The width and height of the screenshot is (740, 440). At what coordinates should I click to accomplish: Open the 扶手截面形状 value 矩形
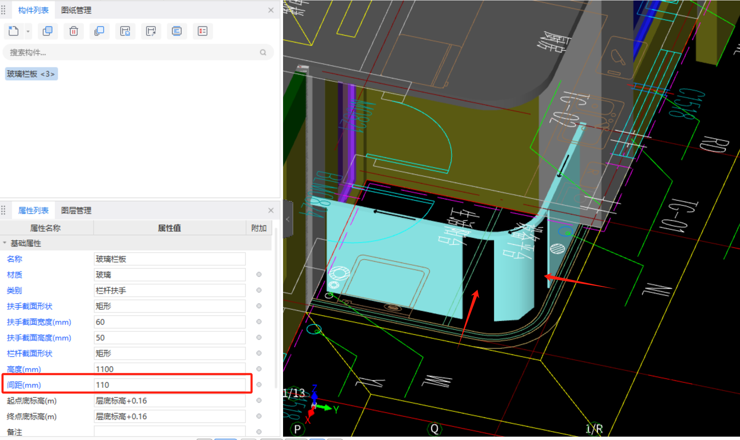tap(170, 306)
